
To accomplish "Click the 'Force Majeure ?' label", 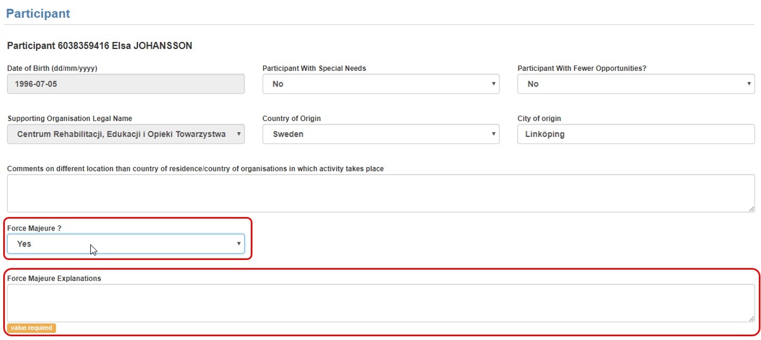I will (34, 228).
